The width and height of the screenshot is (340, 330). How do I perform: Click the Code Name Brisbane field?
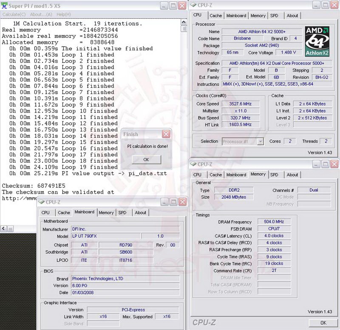pos(242,38)
